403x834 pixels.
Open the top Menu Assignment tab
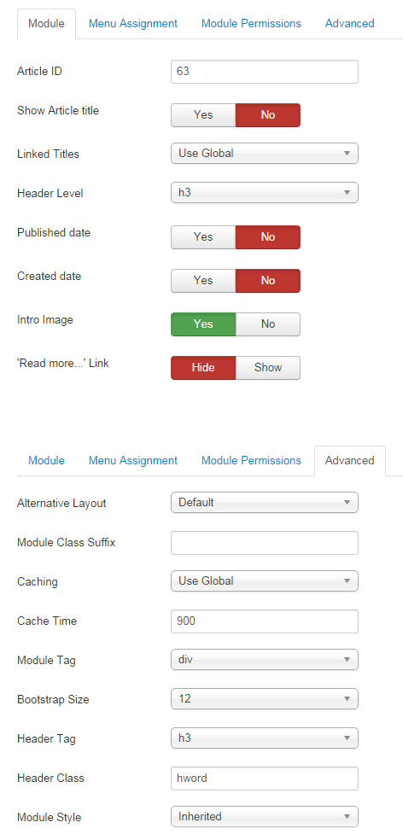(133, 23)
